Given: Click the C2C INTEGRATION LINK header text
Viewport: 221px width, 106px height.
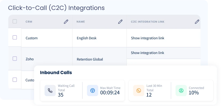Looking at the screenshot, I should tap(148, 22).
